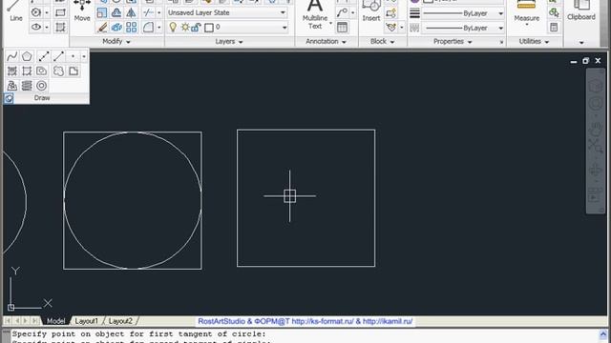Screen dimensions: 611x343
Task: Click the command line scroll-up arrow
Action: click(603, 334)
